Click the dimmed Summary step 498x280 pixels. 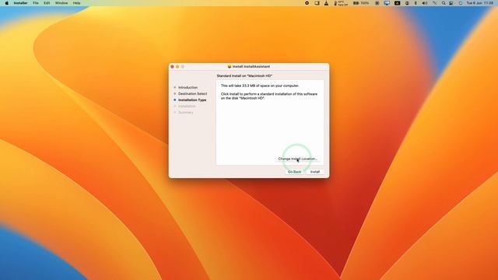[x=185, y=112]
